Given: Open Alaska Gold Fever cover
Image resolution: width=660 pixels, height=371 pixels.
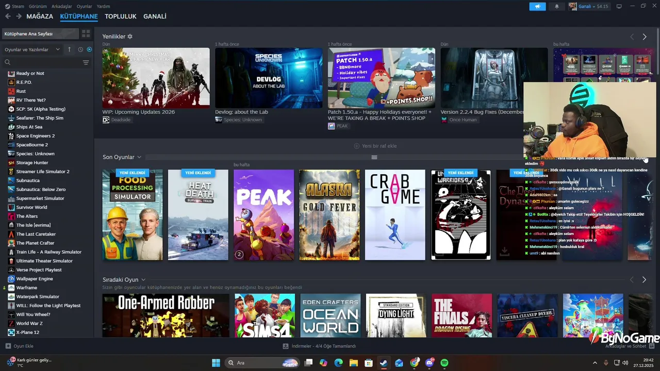Looking at the screenshot, I should pos(329,215).
